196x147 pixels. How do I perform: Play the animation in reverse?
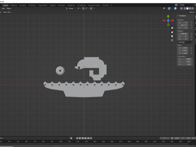tap(82, 138)
